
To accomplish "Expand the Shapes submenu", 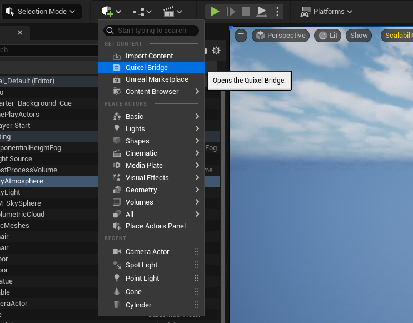I will click(x=151, y=141).
